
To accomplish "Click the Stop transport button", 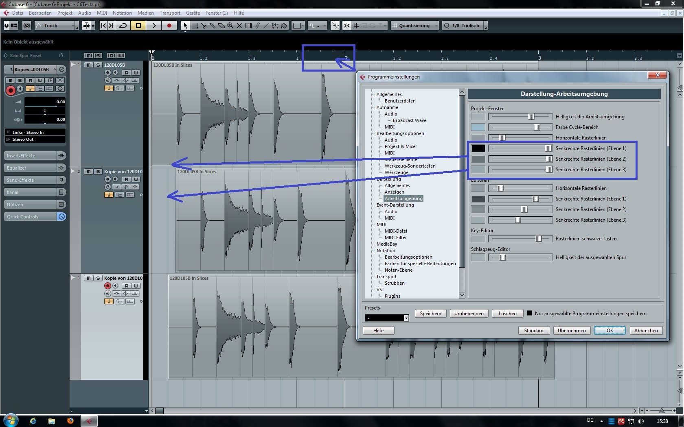I will [x=138, y=26].
